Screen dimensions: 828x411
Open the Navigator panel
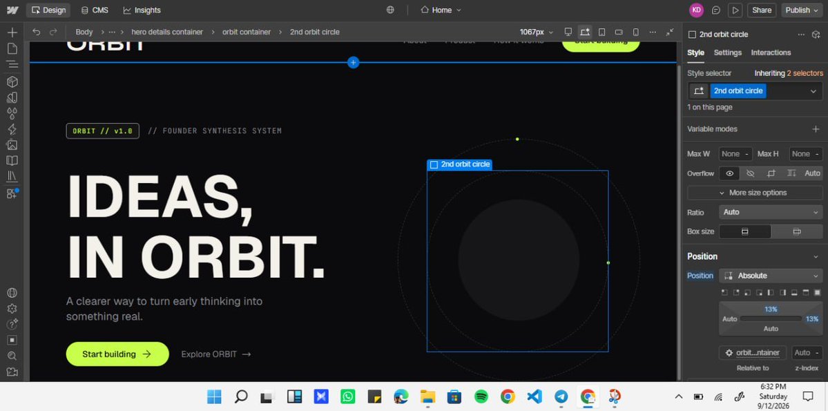(x=12, y=64)
